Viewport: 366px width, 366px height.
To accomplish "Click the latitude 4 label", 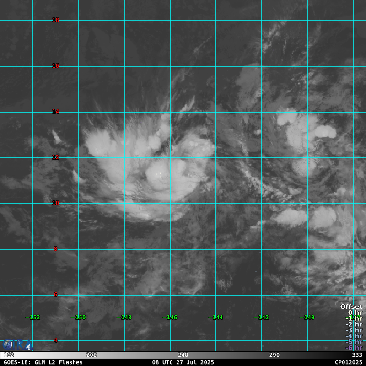I will 55,340.
